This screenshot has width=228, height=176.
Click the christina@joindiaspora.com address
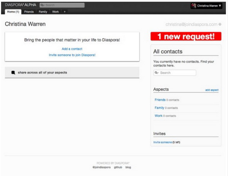point(192,24)
